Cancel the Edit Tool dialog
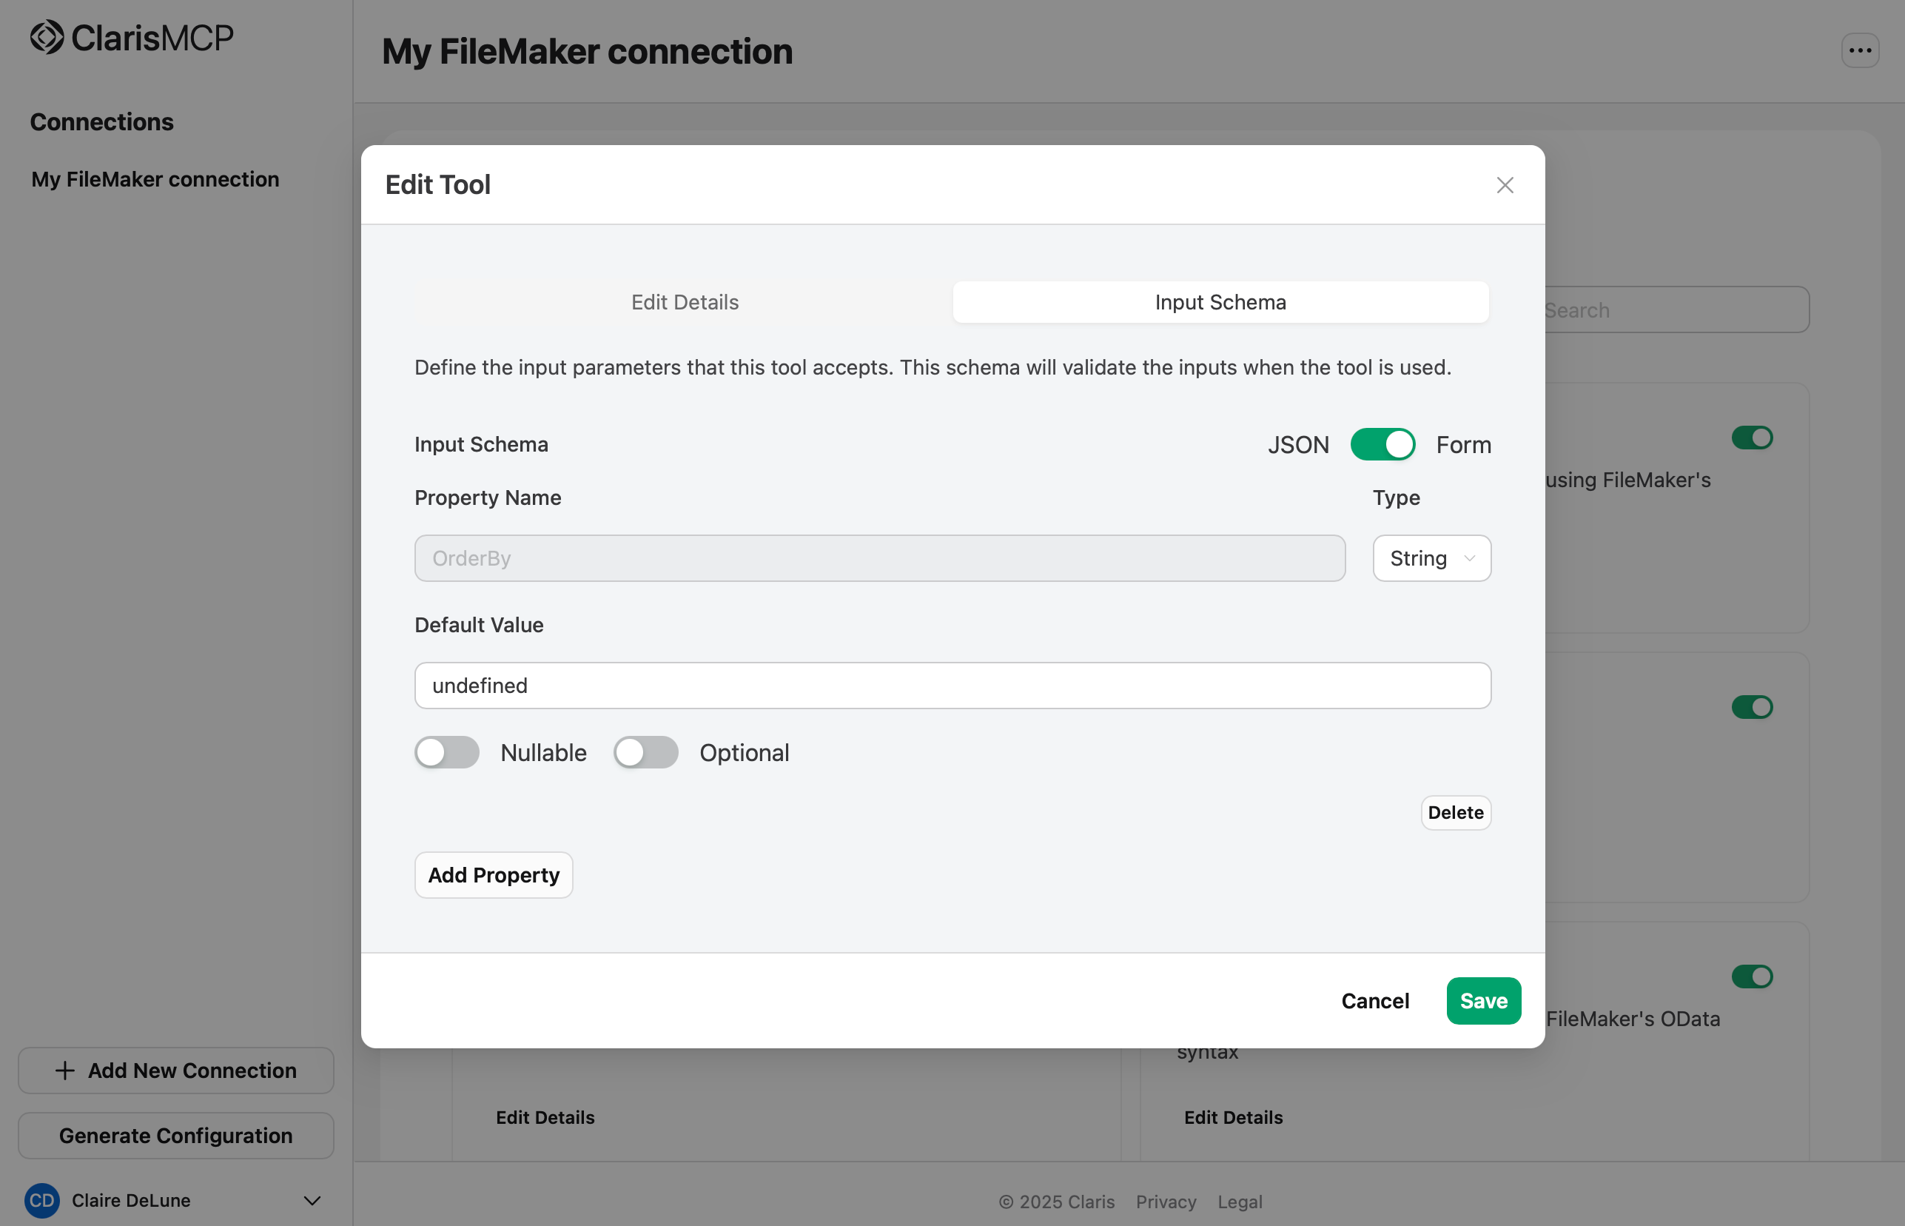 click(1375, 1001)
